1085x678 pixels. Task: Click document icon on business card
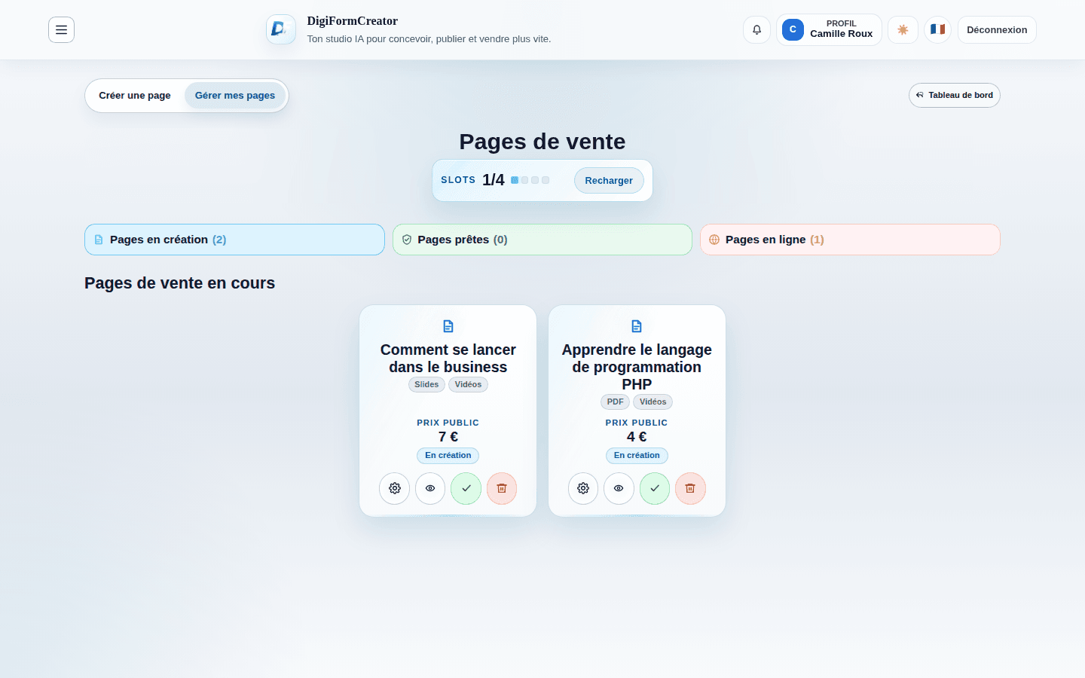448,326
